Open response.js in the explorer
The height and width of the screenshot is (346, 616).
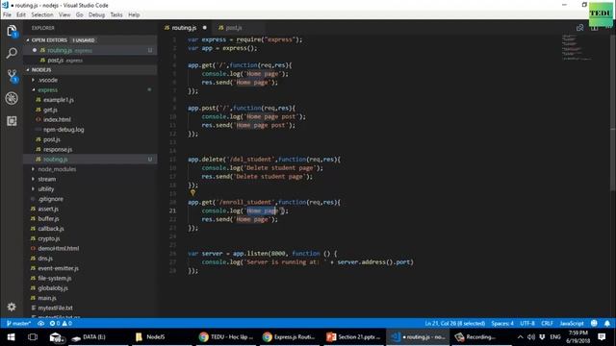tap(58, 150)
